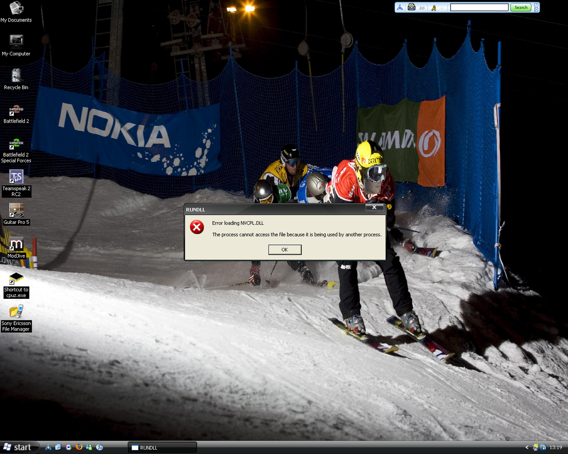Click the AIM running man icon in deskbar
The width and height of the screenshot is (568, 454).
pos(434,8)
